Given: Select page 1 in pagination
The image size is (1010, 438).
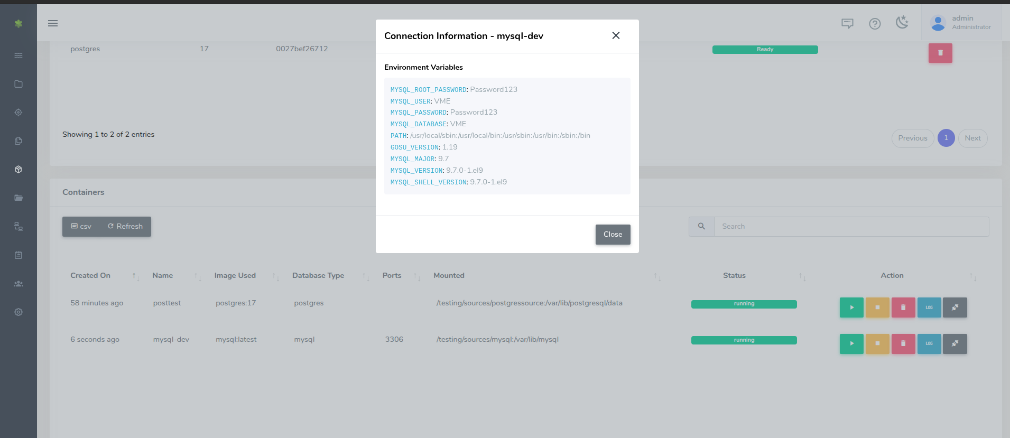Looking at the screenshot, I should (x=946, y=138).
